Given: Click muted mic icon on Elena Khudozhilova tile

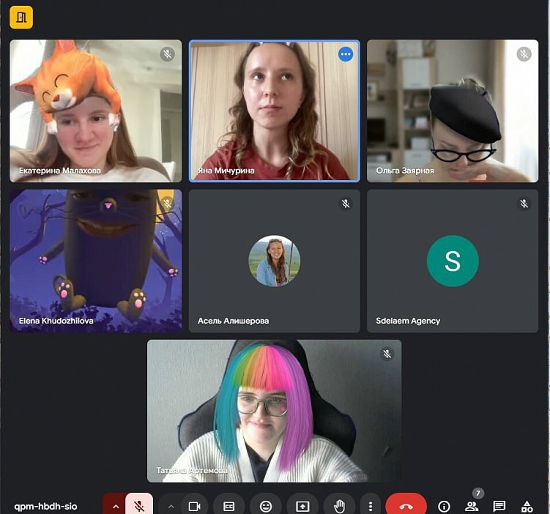Looking at the screenshot, I should 167,204.
